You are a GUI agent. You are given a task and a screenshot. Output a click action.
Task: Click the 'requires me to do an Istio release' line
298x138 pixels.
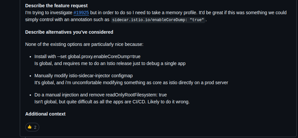click(x=110, y=64)
